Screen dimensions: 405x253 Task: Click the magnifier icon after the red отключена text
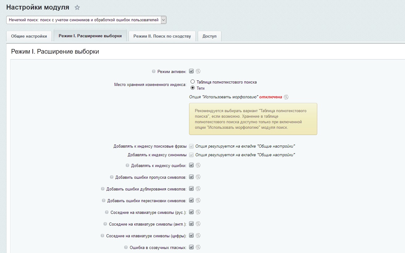pos(286,97)
